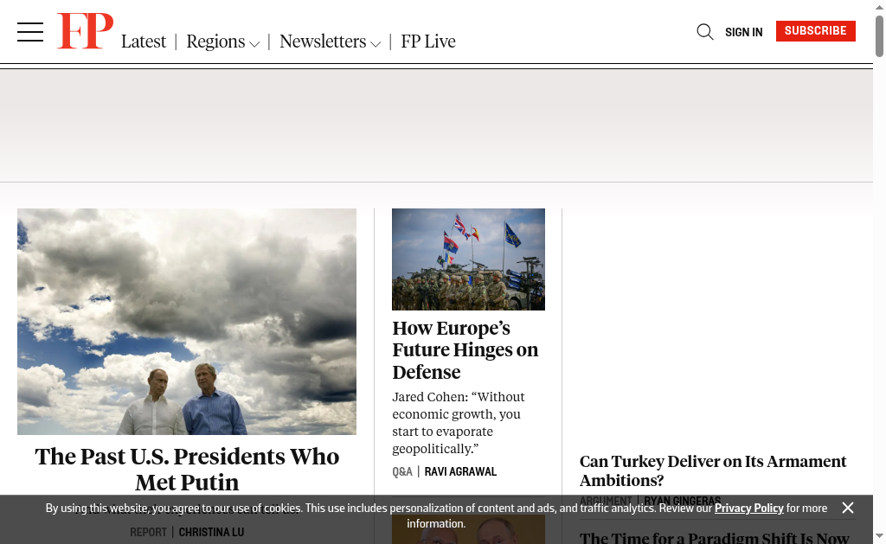The image size is (886, 544).
Task: Dismiss the cookie notice with X
Action: click(848, 508)
